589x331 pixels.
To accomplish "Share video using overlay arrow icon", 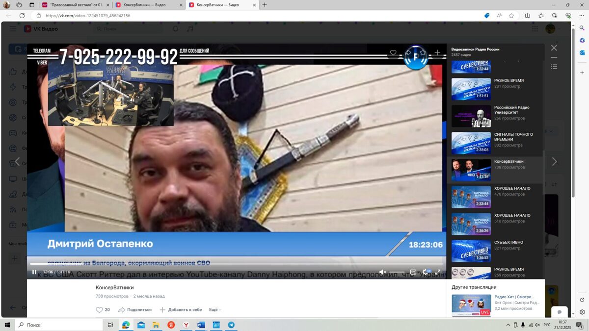I will click(408, 52).
